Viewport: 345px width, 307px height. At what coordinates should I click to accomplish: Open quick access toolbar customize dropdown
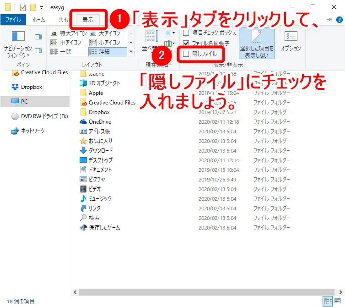(x=41, y=8)
